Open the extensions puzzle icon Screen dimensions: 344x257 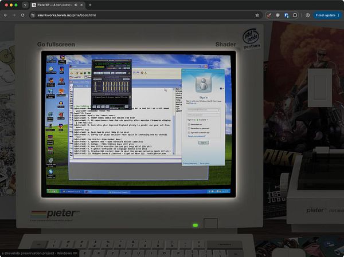(x=295, y=15)
